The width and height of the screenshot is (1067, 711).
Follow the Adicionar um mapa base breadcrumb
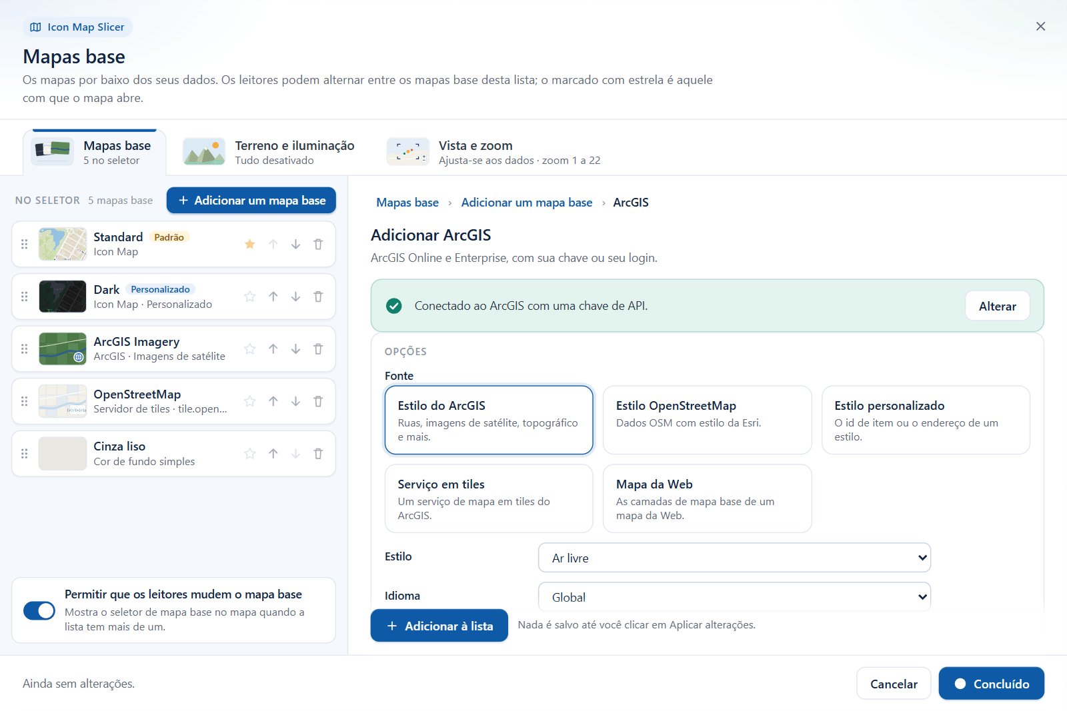pyautogui.click(x=527, y=203)
